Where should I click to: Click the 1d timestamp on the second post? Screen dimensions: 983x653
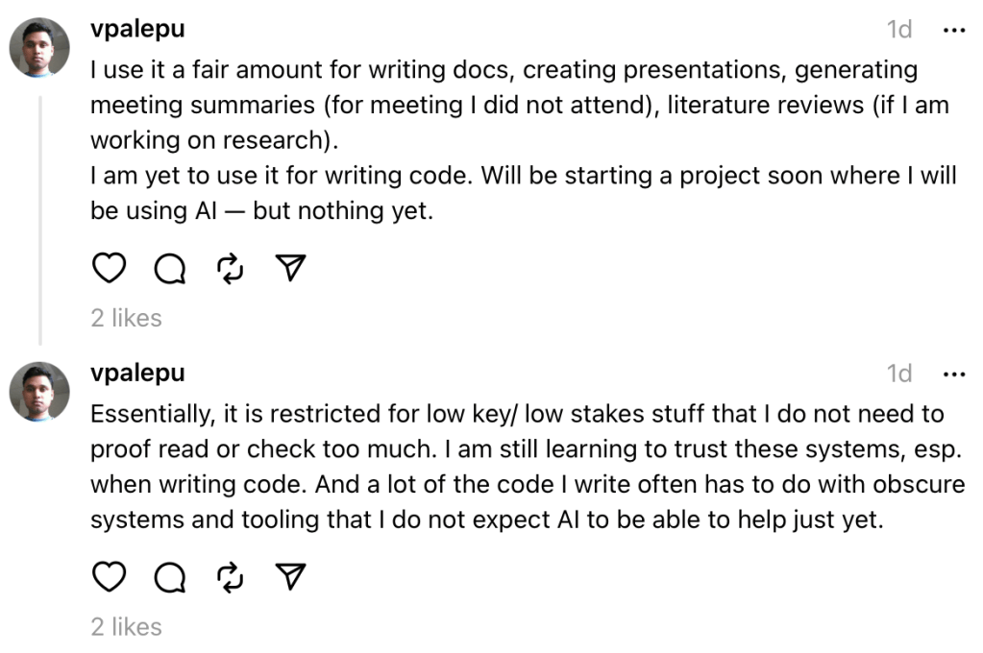pos(899,374)
